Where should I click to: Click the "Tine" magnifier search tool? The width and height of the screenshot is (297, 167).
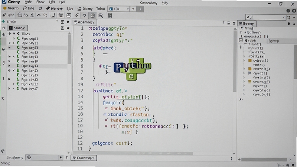(29, 8)
